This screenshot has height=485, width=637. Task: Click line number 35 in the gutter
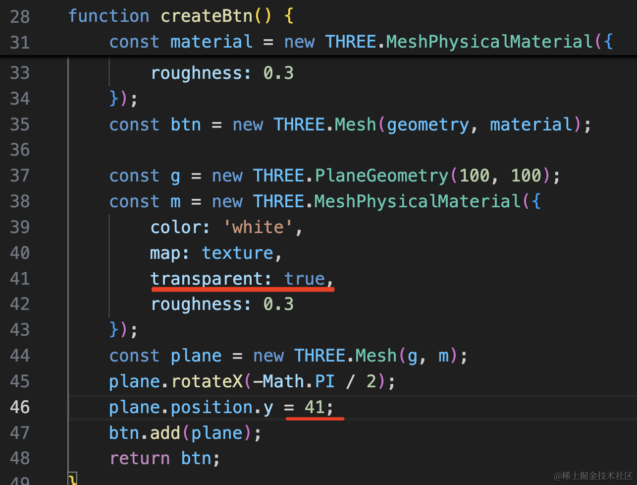click(20, 124)
